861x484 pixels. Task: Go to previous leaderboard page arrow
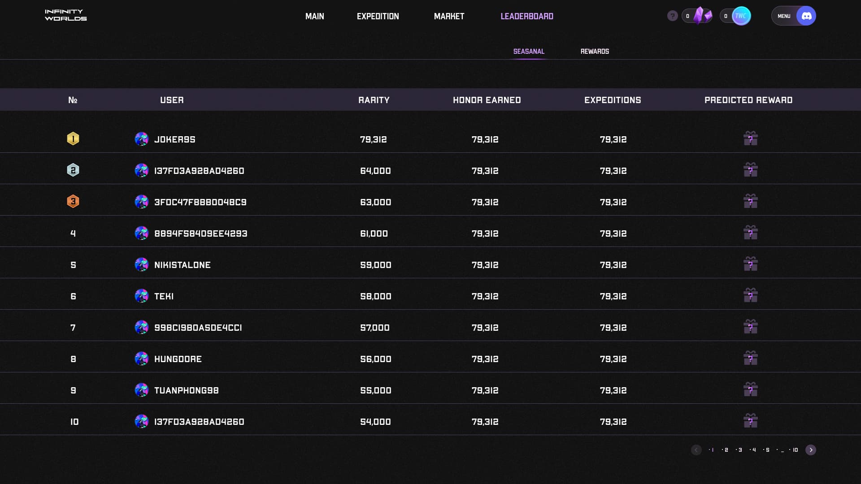(x=696, y=450)
